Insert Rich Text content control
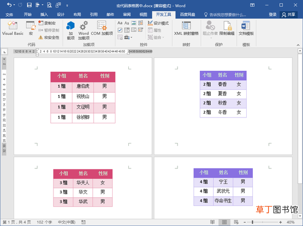 120,23
